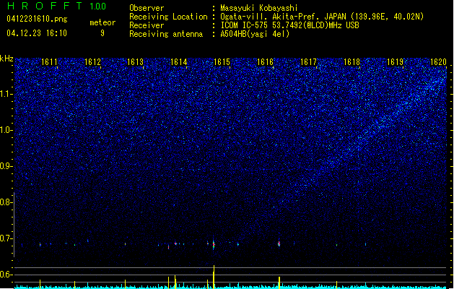Click the ICOM IC-575 53.7492 MHz USB text
The height and width of the screenshot is (289, 454).
(289, 25)
